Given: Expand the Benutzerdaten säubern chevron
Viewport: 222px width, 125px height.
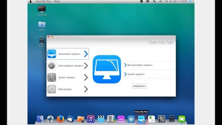Looking at the screenshot, I should coord(125,65).
